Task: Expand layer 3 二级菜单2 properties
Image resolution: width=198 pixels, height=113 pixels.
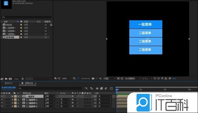Action: [x=13, y=103]
